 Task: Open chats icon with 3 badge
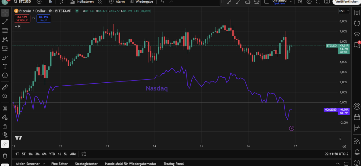[357, 45]
